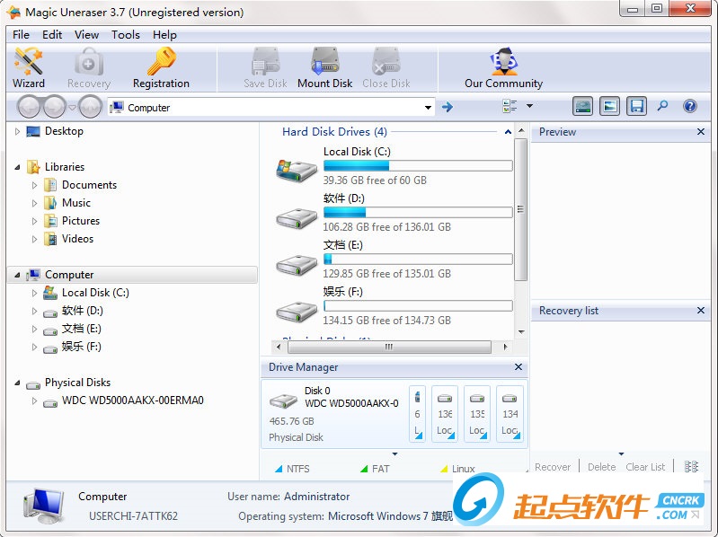Screen dimensions: 718x537
Task: Open the File menu
Action: click(x=21, y=35)
